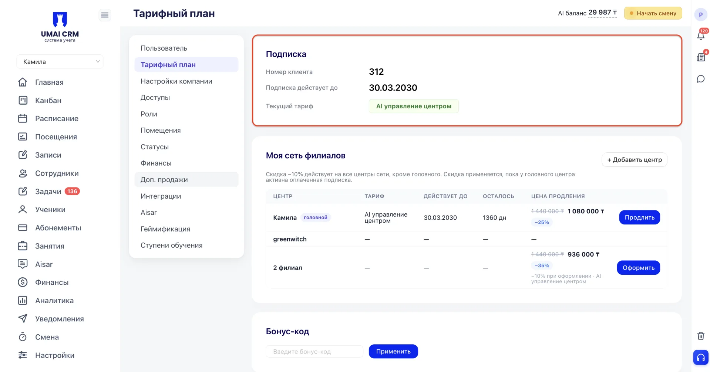
Task: Click the Продлить button for Камила
Action: coord(639,217)
